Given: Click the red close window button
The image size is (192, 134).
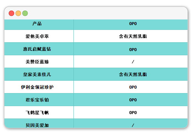Looking at the screenshot, I should [11, 13].
